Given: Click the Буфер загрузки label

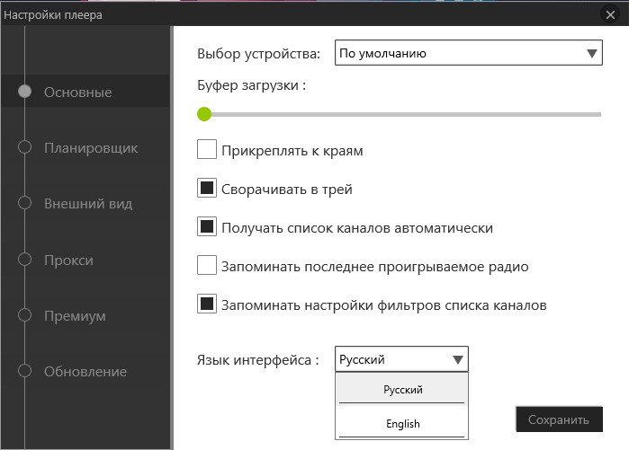Looking at the screenshot, I should click(252, 85).
